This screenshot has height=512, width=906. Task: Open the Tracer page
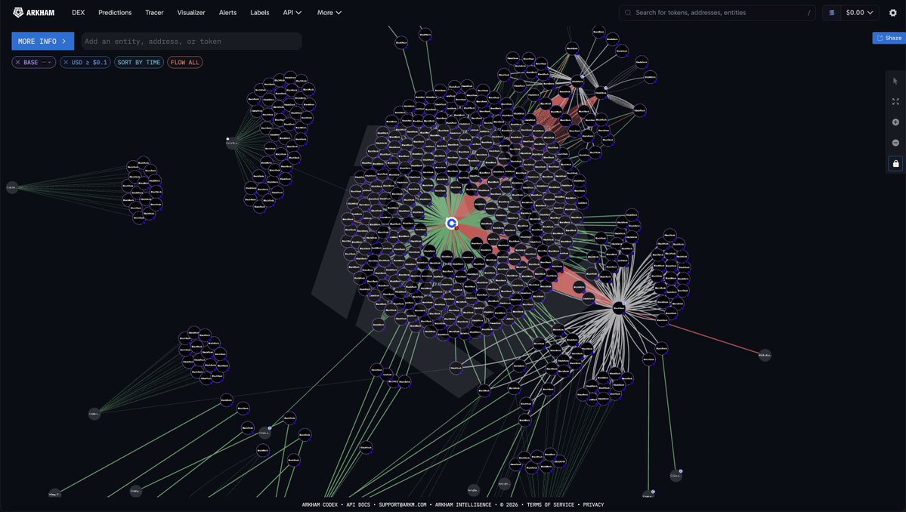coord(154,13)
